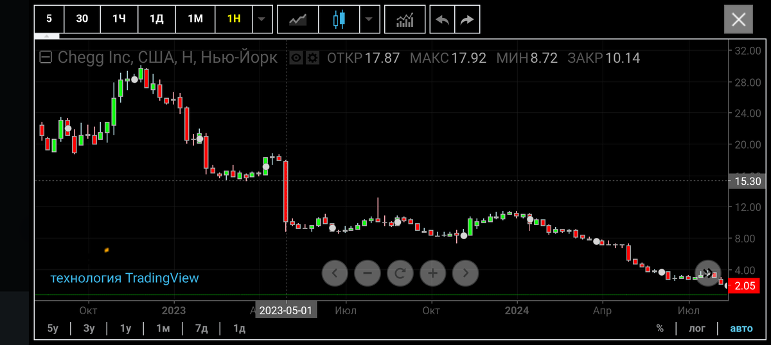771x345 pixels.
Task: Toggle the авто auto scale
Action: [741, 328]
